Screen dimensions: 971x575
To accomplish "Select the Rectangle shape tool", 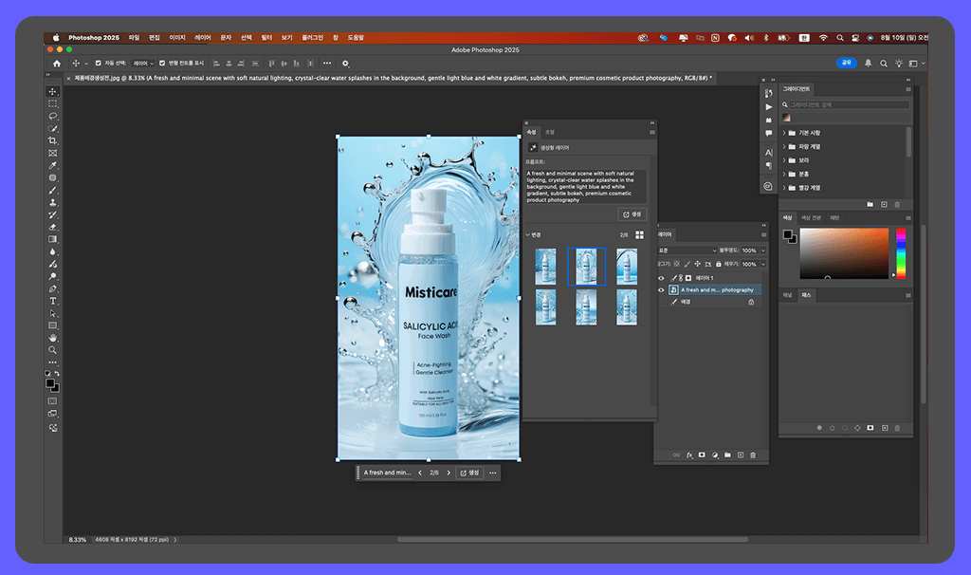I will pyautogui.click(x=53, y=325).
